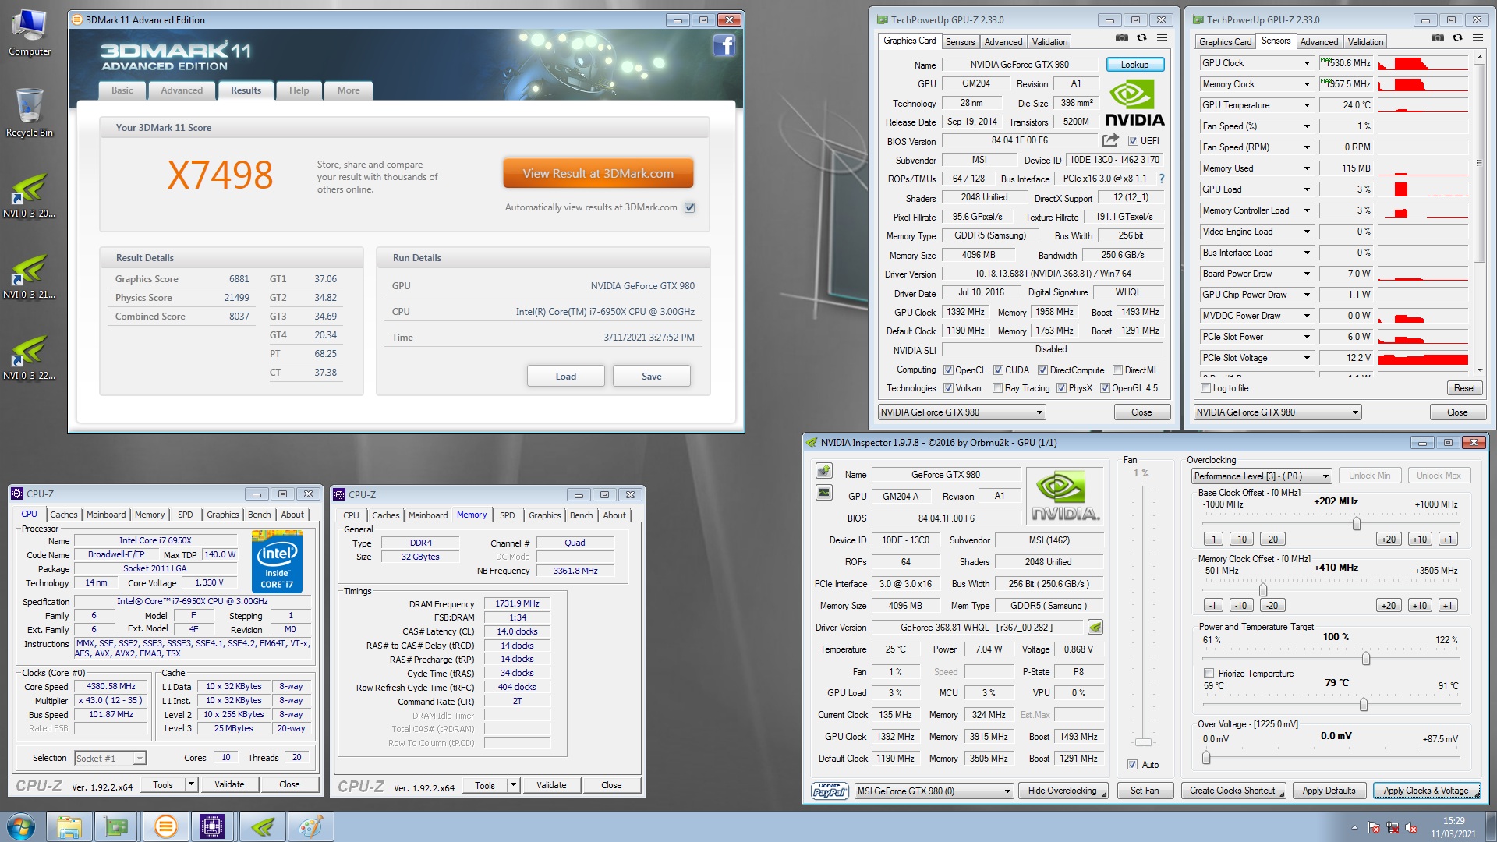The height and width of the screenshot is (842, 1497).
Task: Click the orange 3DMark taskbar icon
Action: click(166, 826)
